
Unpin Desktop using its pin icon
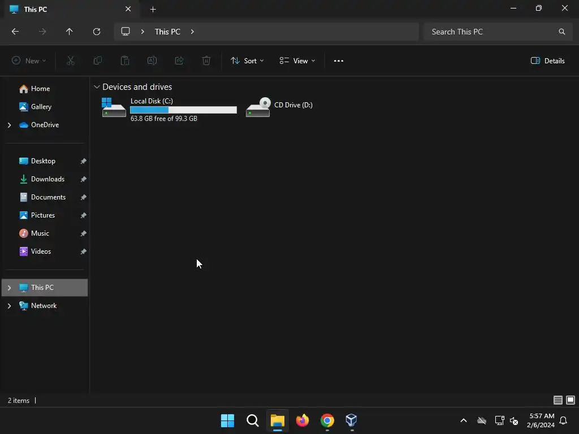point(84,161)
